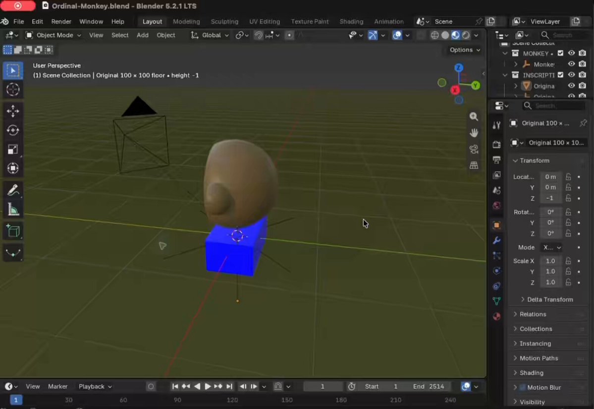Image resolution: width=594 pixels, height=409 pixels.
Task: Activate the Rotate tool
Action: 13,130
